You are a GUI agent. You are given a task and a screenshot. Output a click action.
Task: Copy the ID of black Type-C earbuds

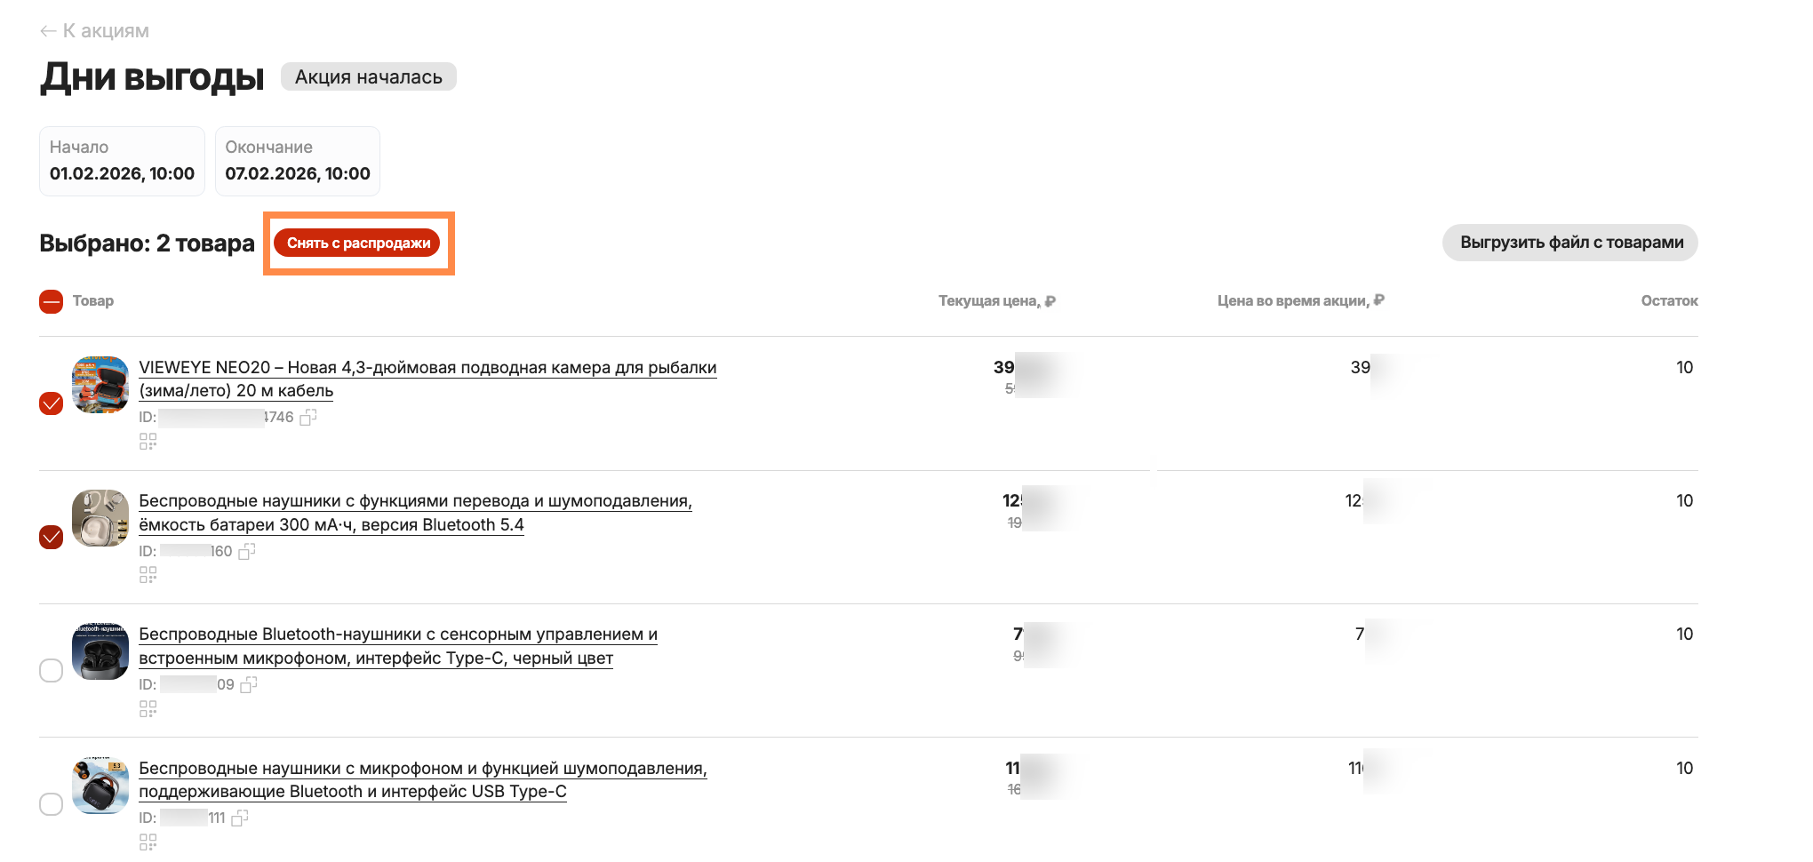pos(249,684)
